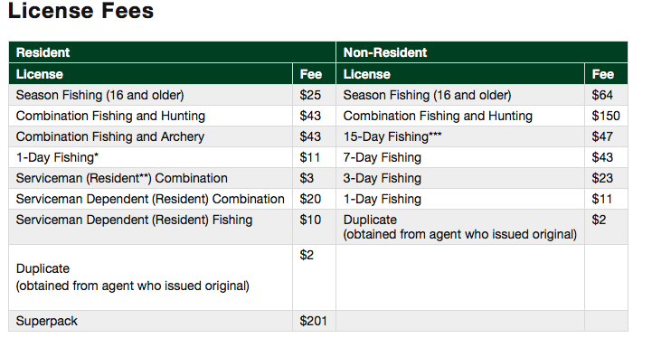Select Serviceman (Resident**) Combination entry

click(x=122, y=178)
